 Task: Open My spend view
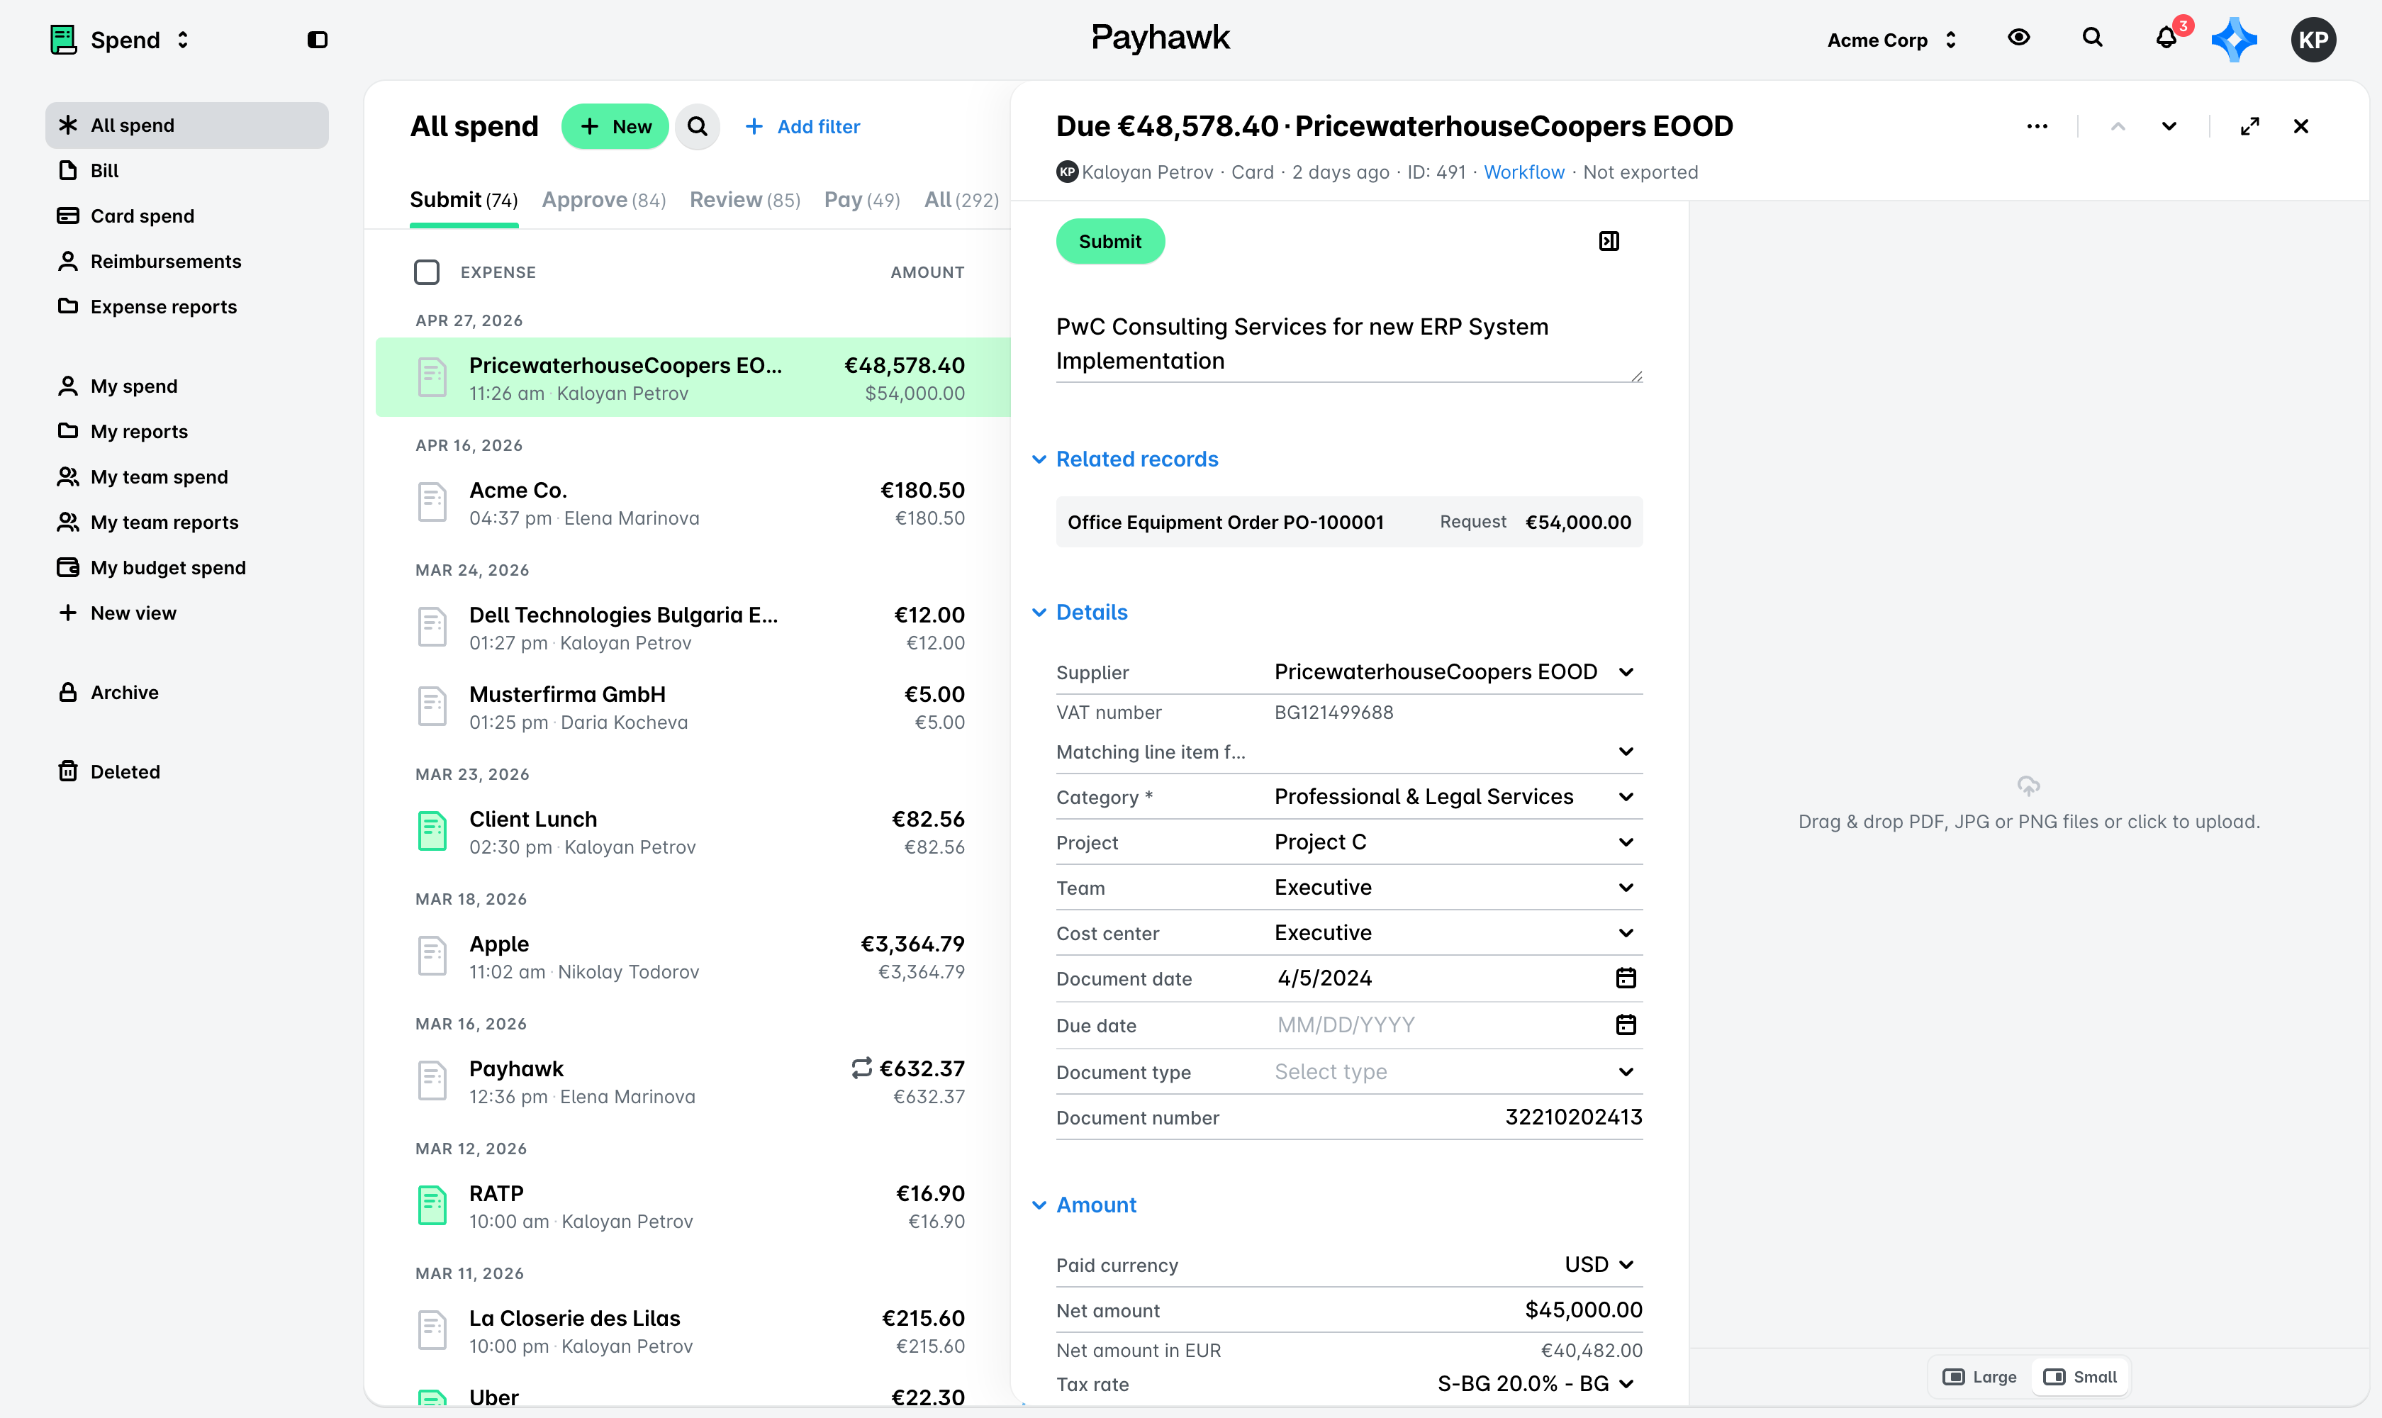tap(186, 386)
